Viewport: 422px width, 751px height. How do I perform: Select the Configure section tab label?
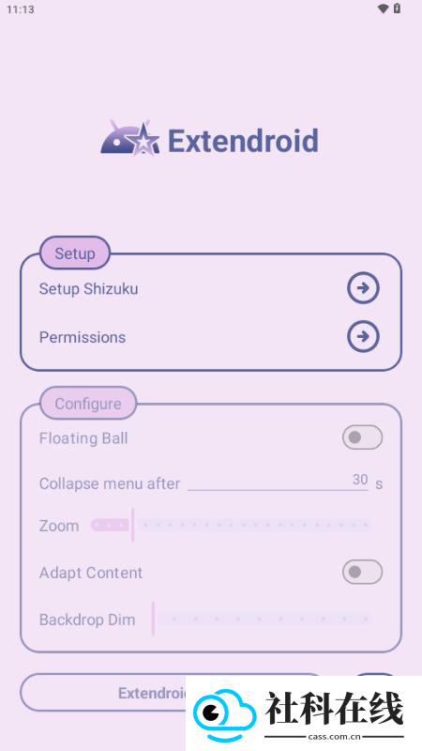[88, 404]
